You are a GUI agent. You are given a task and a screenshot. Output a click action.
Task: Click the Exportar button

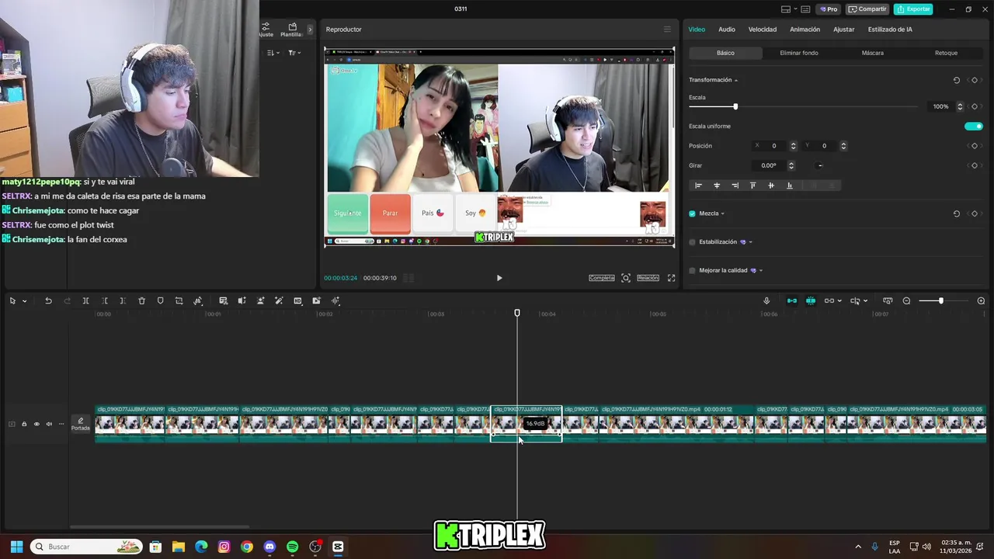(913, 9)
